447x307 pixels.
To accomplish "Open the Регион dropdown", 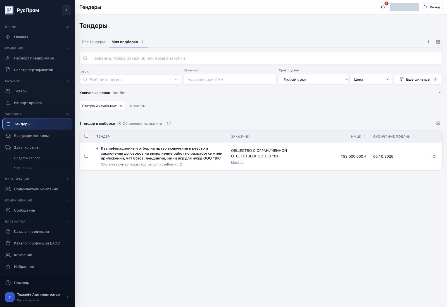I will [x=130, y=80].
